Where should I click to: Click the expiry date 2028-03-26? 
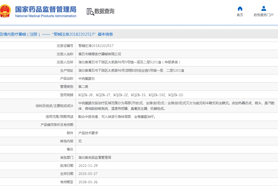88,182
